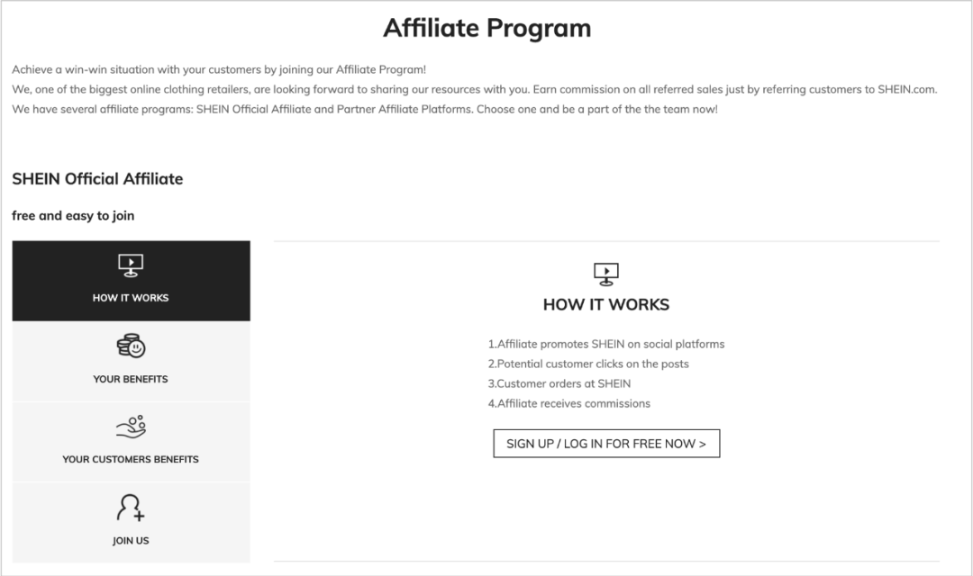Viewport: 973px width, 576px height.
Task: Click the Affiliate Program page title
Action: click(x=486, y=28)
